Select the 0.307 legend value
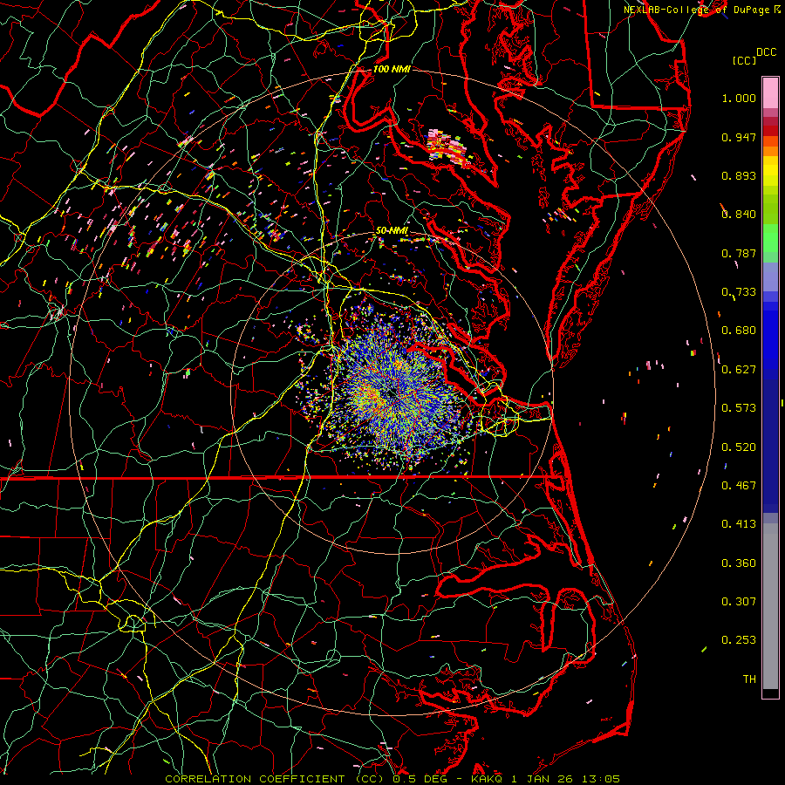Screen dimensions: 785x785 739,602
